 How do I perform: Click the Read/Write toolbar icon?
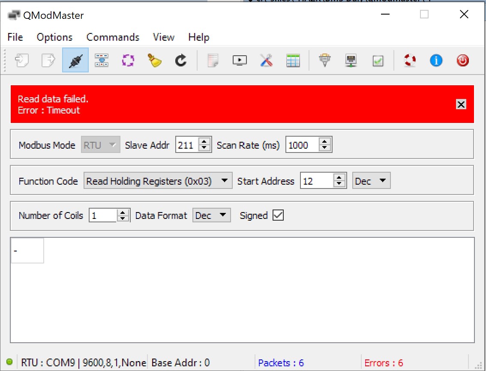pyautogui.click(x=102, y=60)
